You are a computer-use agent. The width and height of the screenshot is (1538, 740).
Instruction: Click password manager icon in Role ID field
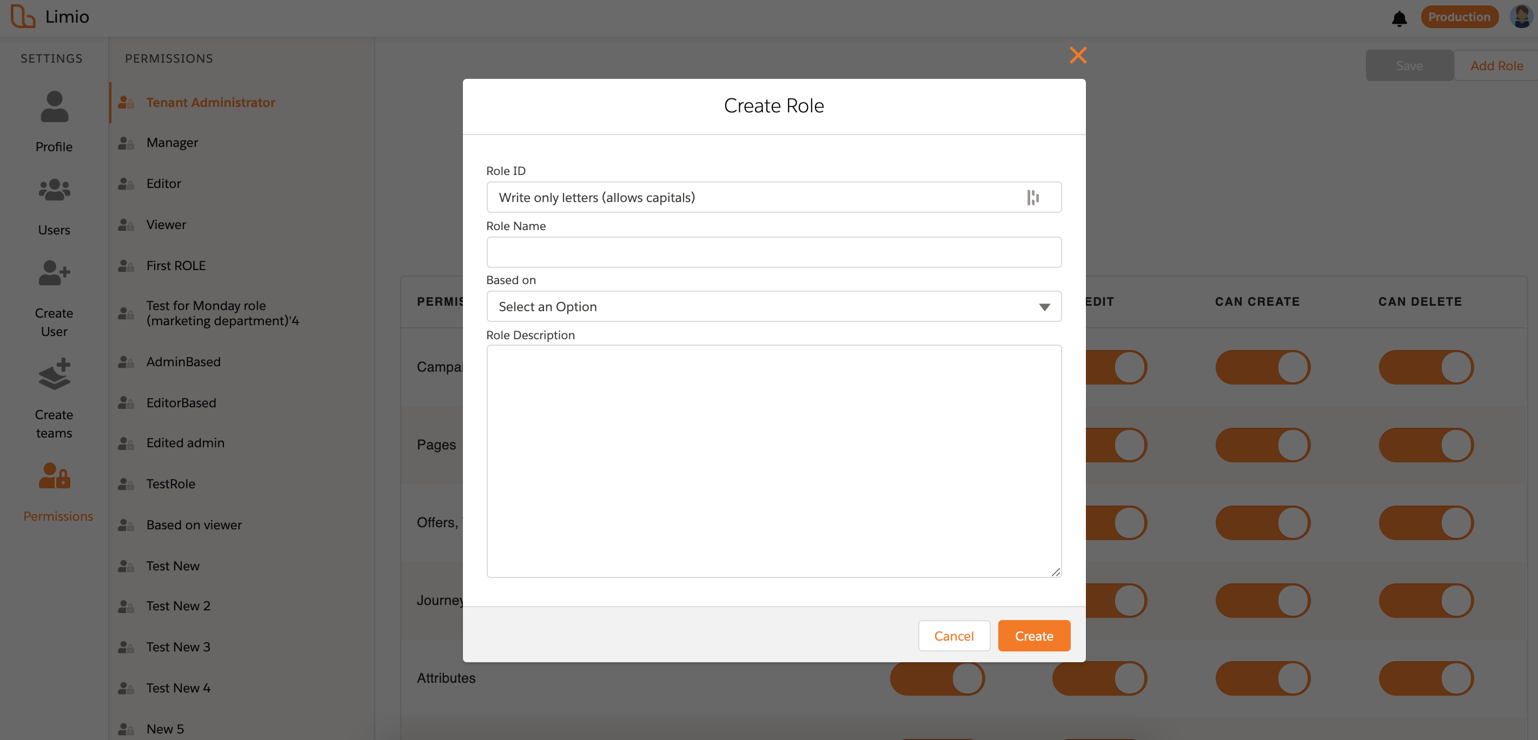[1032, 197]
